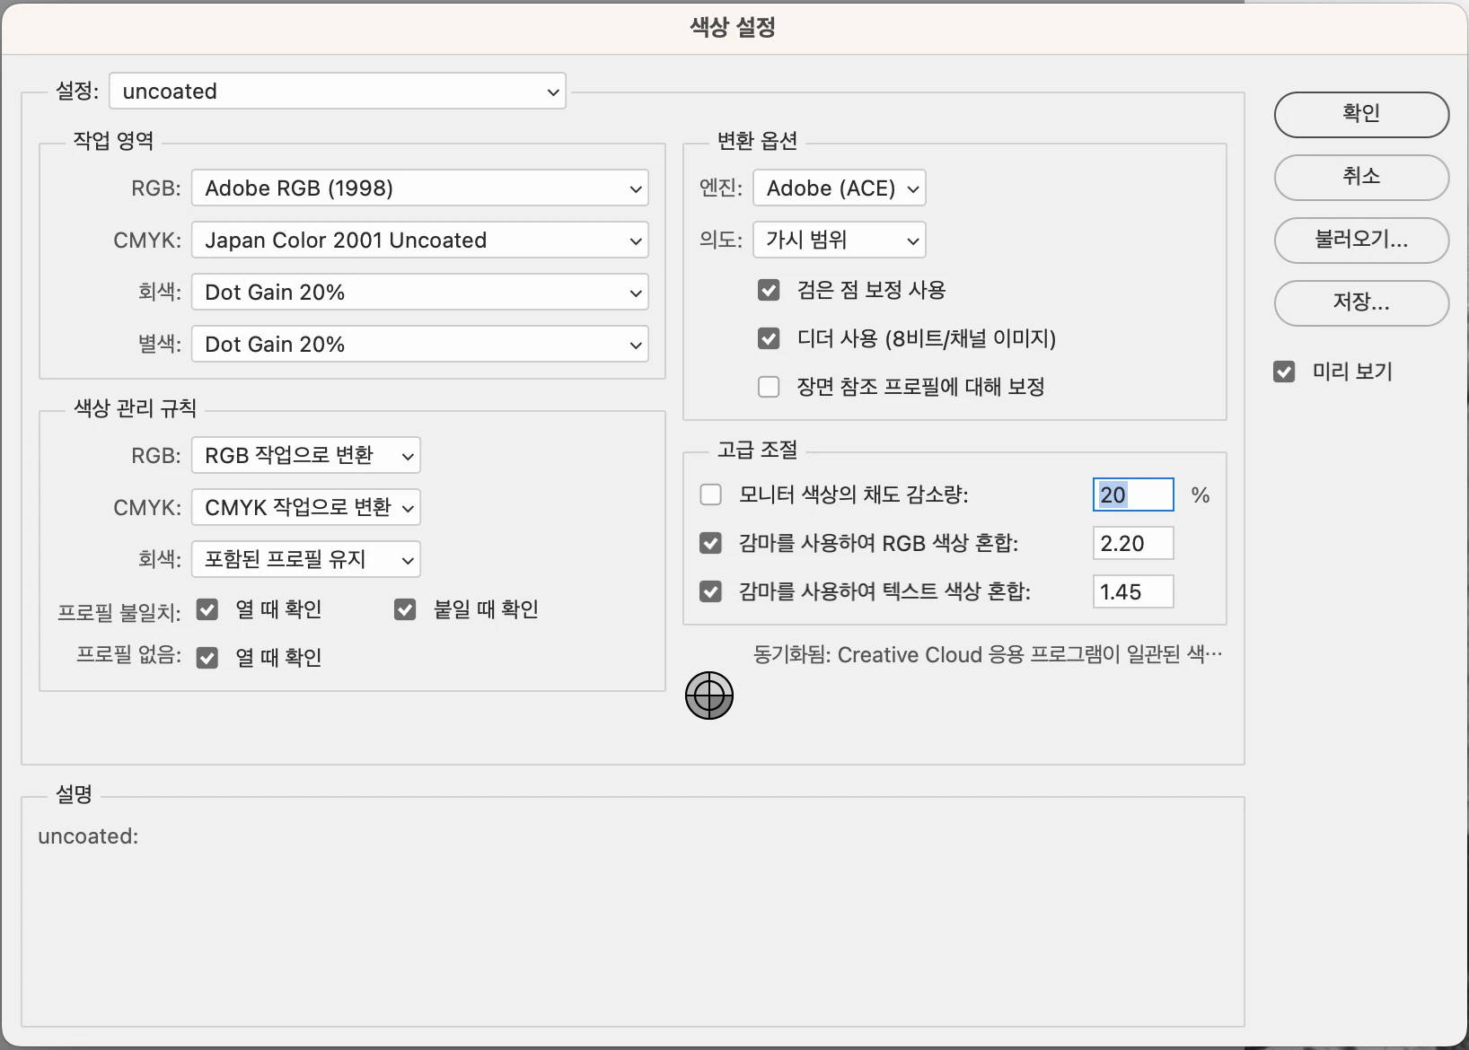Enable 장면 참조 프로필에 대해 보정

click(769, 387)
